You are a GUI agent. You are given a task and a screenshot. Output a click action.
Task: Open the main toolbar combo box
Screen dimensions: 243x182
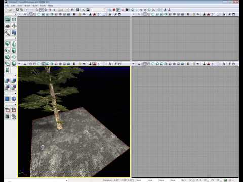[x=63, y=10]
